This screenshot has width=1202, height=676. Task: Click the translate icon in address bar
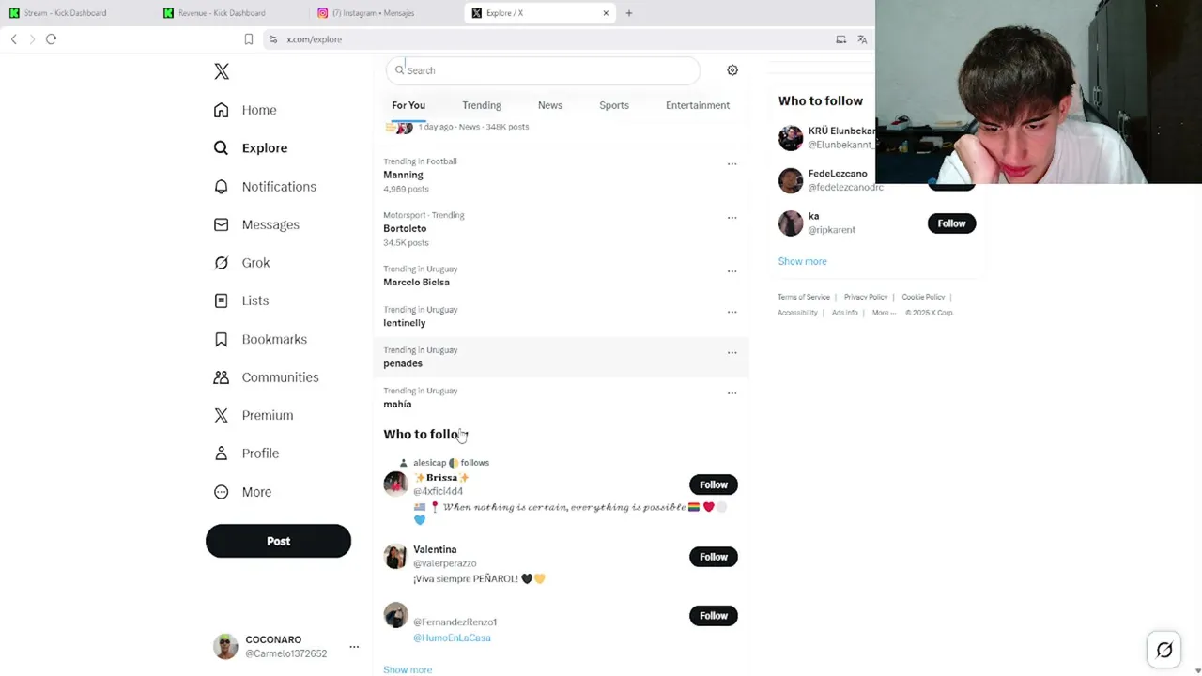(862, 39)
